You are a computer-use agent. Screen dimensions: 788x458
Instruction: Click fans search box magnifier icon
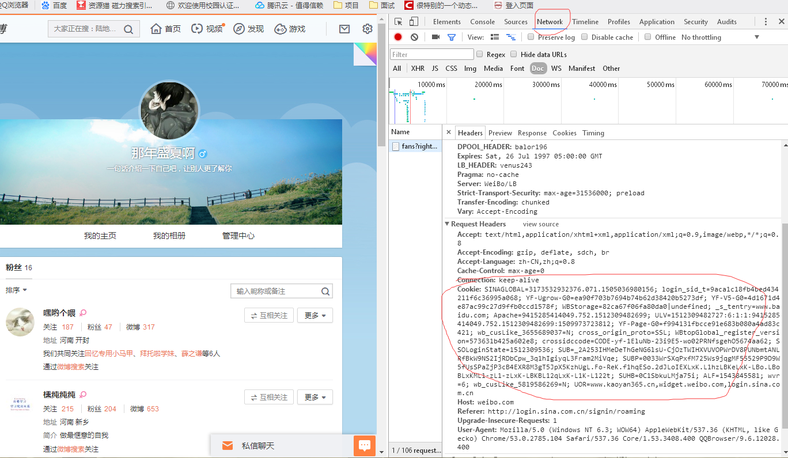click(325, 291)
